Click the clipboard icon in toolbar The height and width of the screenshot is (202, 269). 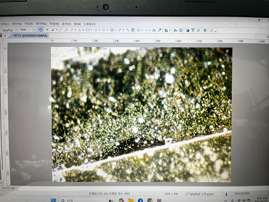(205, 30)
